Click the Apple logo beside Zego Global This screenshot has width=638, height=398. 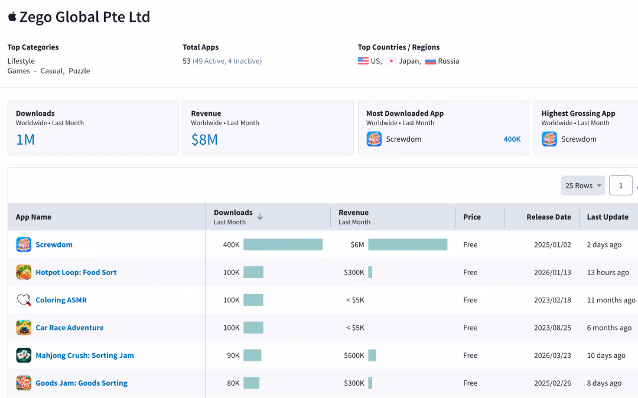point(12,17)
